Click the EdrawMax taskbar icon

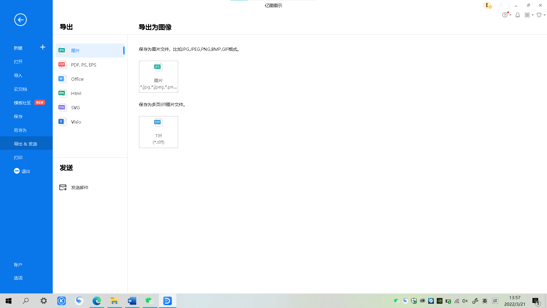tap(168, 301)
